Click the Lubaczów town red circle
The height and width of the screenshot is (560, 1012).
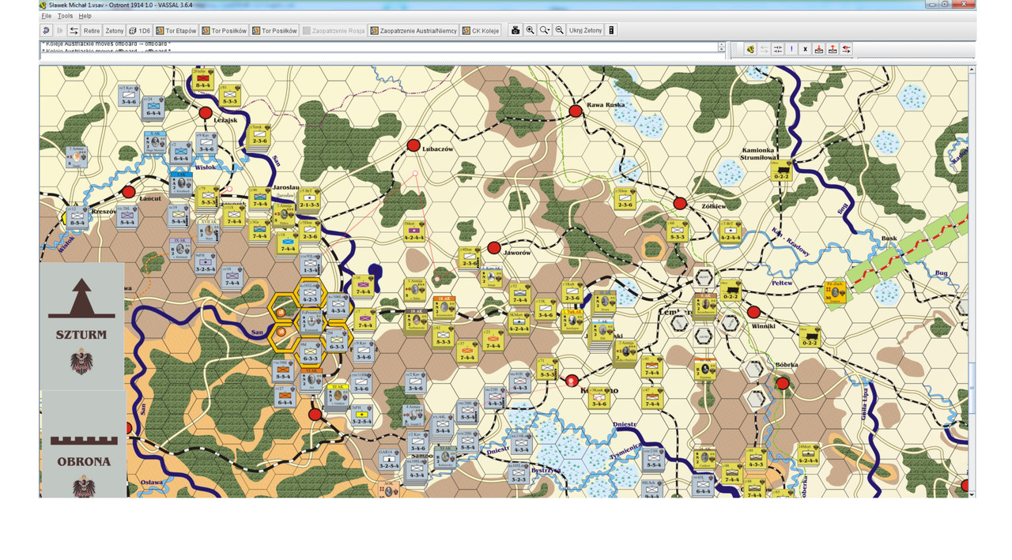[413, 145]
